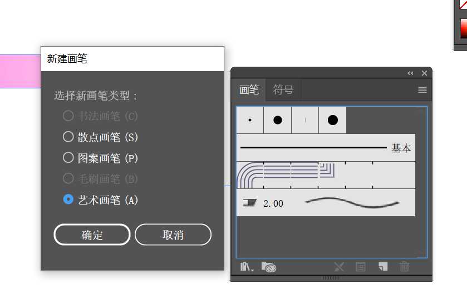
Task: Click the brushes panel bottom resize grip
Action: pyautogui.click(x=331, y=278)
